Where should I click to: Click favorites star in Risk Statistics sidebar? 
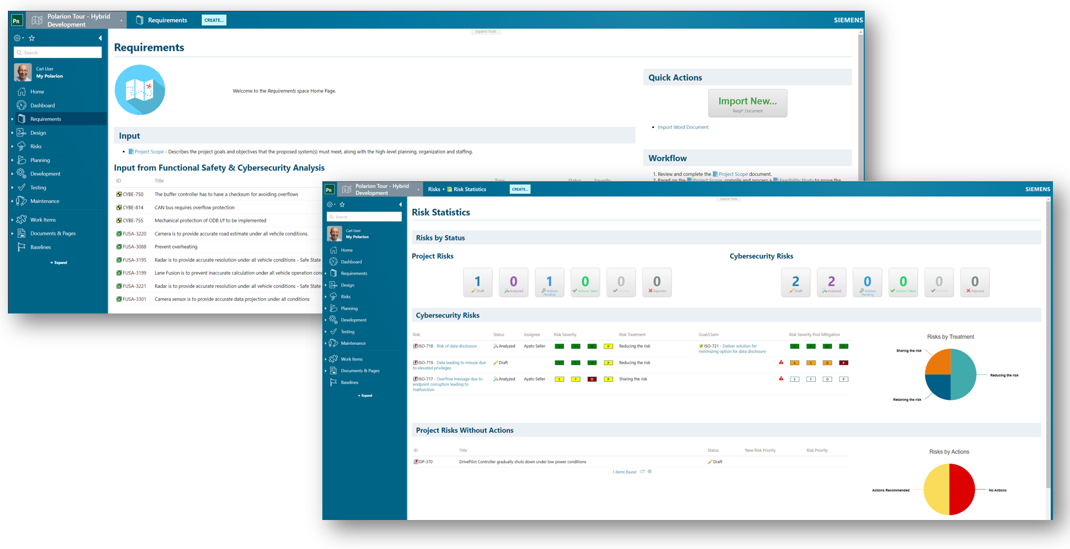coord(342,204)
